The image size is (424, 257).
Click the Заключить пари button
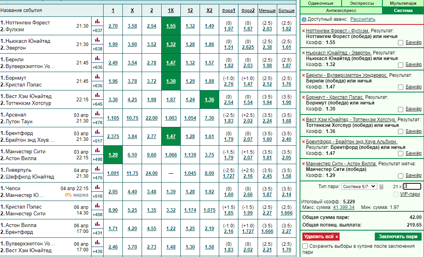pos(398,237)
